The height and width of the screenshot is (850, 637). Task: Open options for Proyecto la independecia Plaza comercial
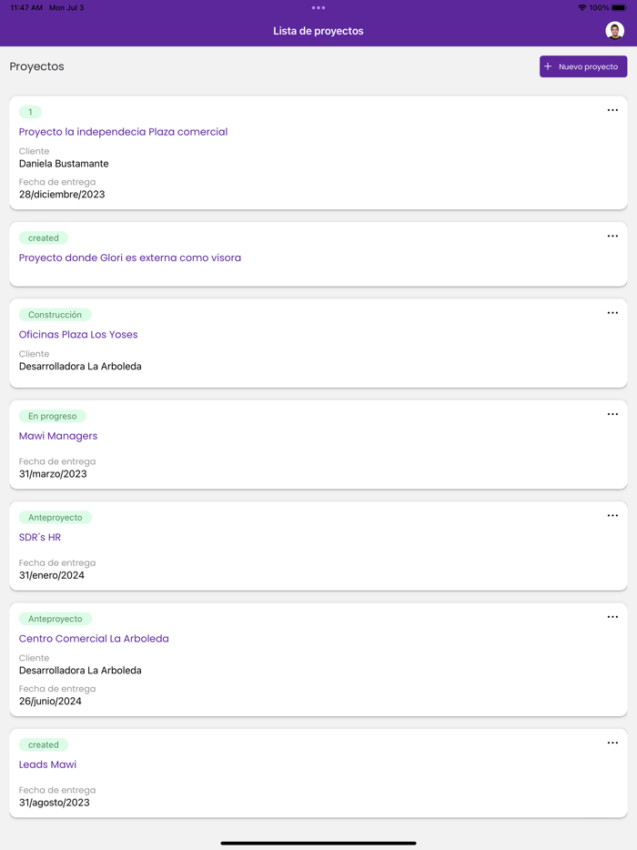click(612, 111)
